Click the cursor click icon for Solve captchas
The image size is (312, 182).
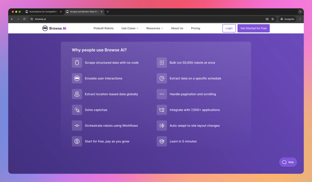pyautogui.click(x=77, y=110)
